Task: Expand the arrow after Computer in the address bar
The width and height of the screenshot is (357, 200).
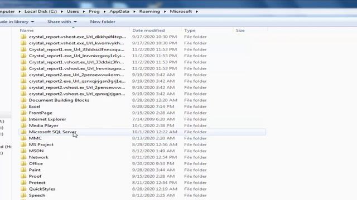Action: [20, 11]
